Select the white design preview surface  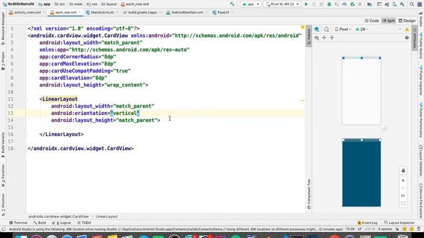tap(362, 91)
